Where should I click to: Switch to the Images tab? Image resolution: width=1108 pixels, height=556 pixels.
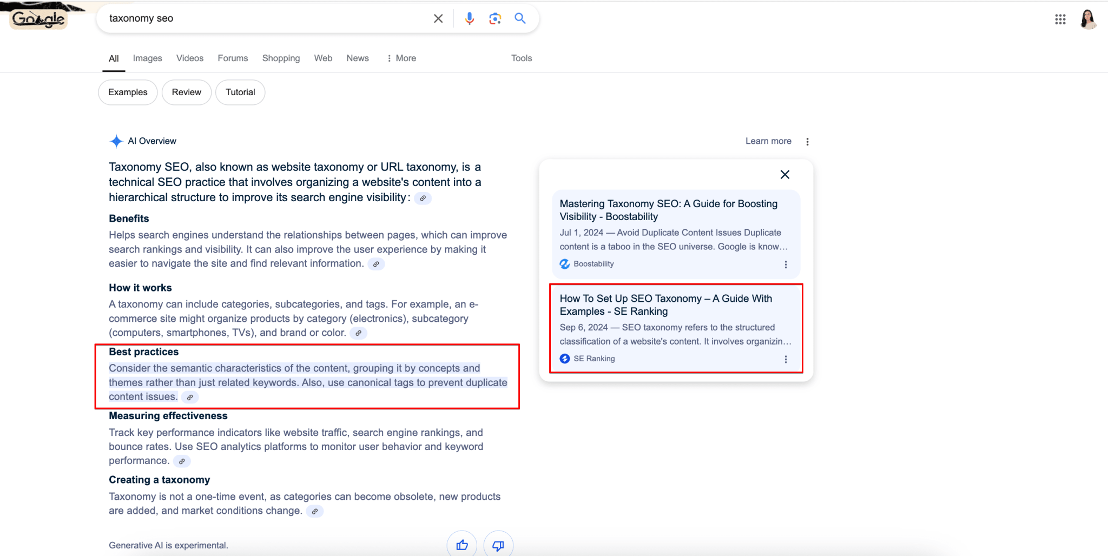point(147,58)
